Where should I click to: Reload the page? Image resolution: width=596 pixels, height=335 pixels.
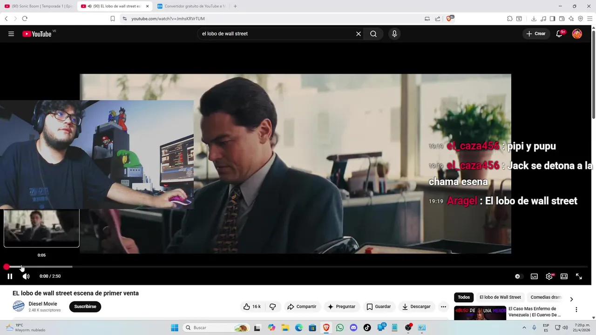click(25, 19)
